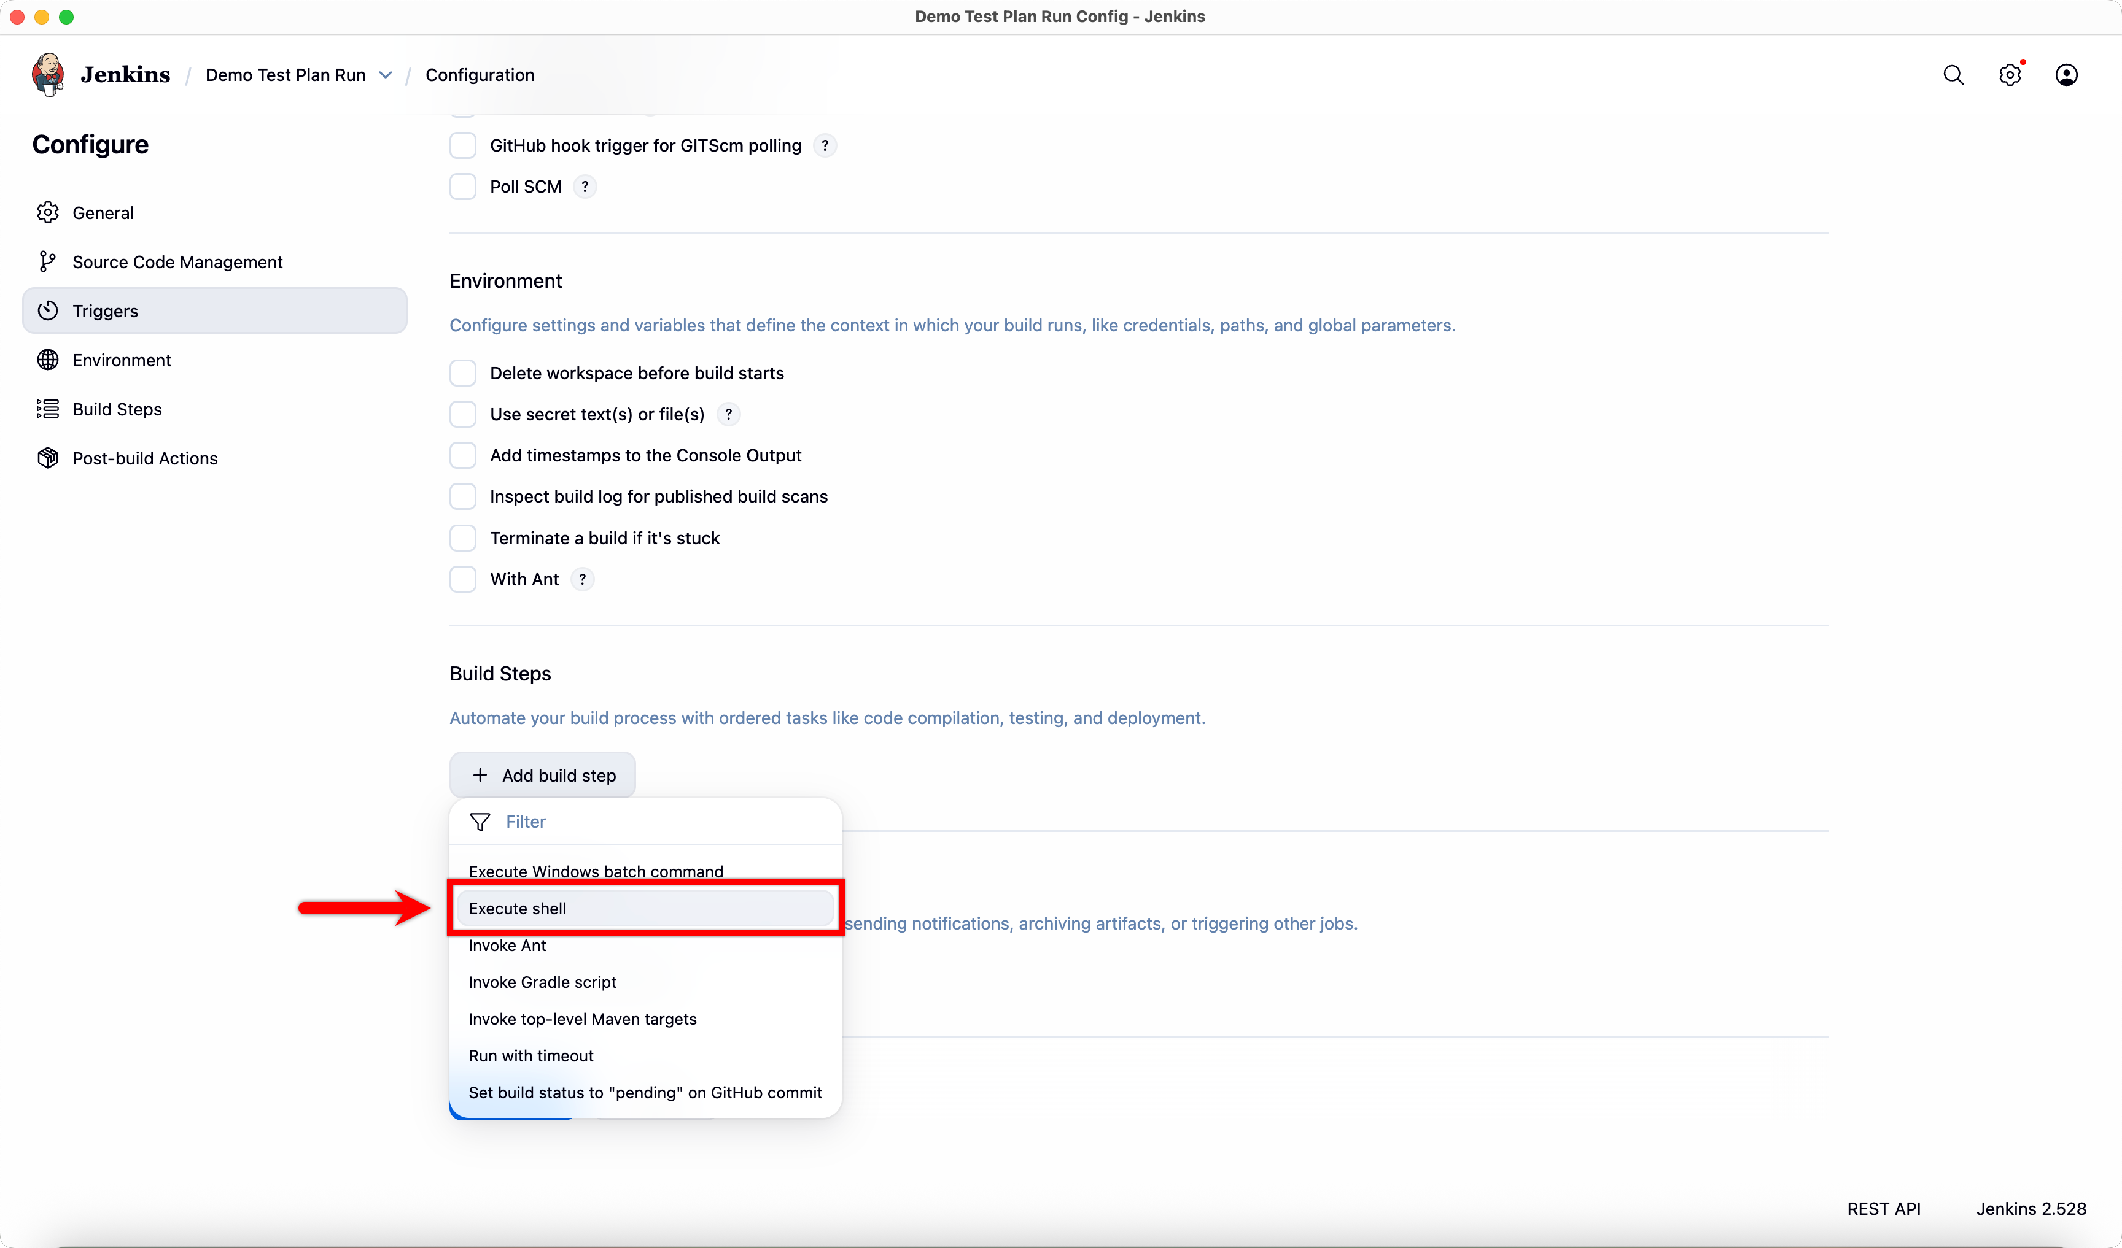Click the Add build step dropdown button
2122x1248 pixels.
coord(543,775)
